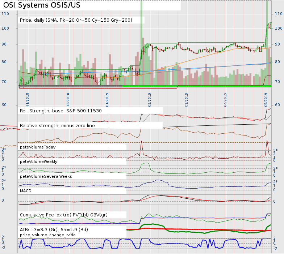Viewport: 284px width, 254px height.
Task: Select the 60 value on right price axis
Action: coord(277,105)
